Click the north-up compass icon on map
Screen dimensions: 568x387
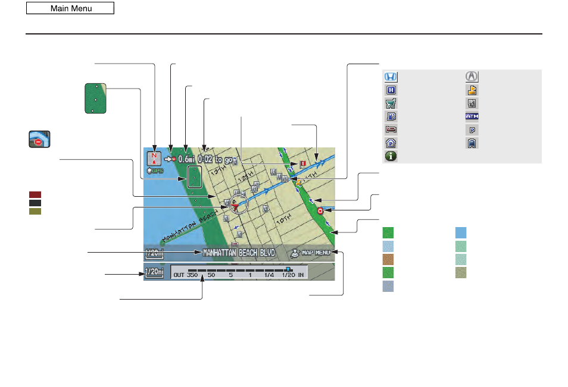coord(154,158)
